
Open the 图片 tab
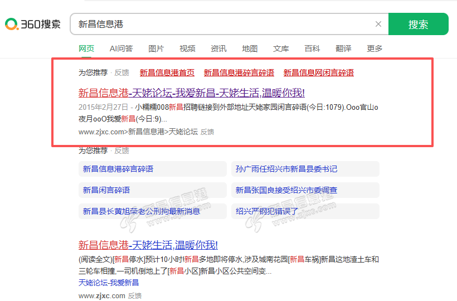click(156, 48)
